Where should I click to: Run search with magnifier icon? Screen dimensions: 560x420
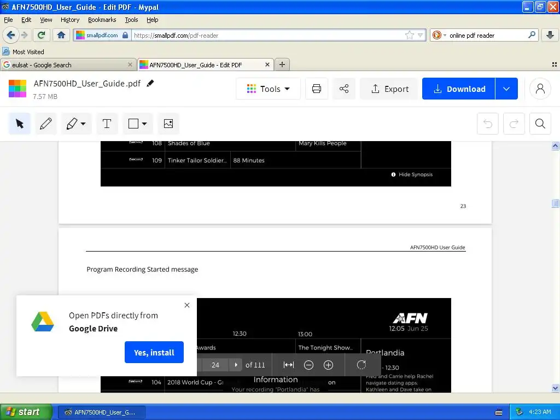(x=532, y=35)
